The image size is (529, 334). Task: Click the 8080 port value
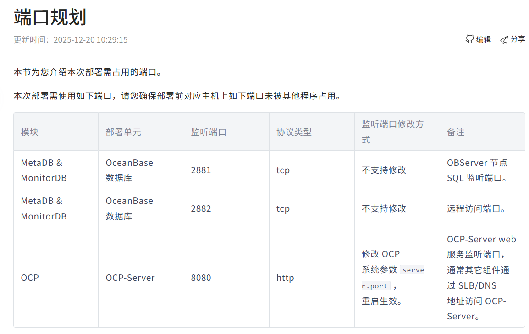tap(201, 278)
